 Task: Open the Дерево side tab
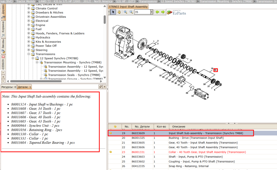[3, 11]
